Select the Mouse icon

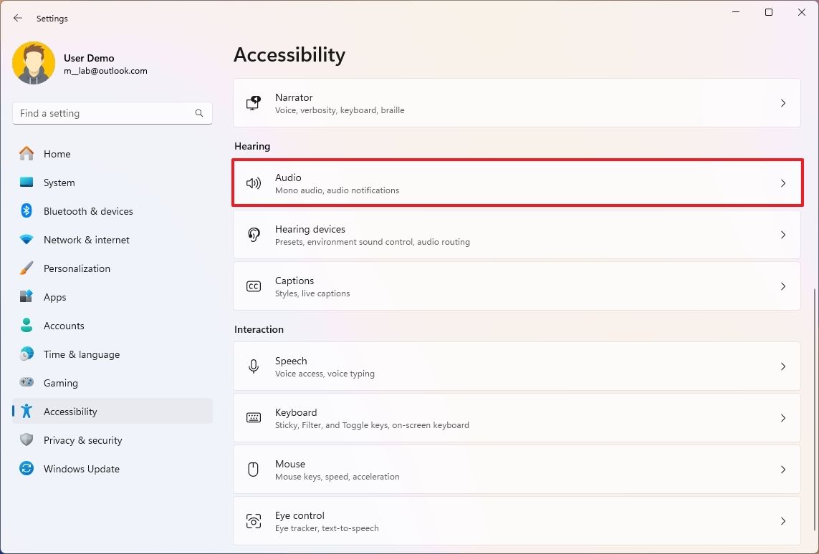(x=254, y=469)
